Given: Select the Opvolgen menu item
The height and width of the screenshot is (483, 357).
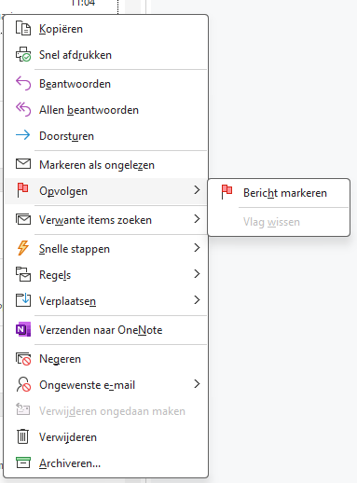Looking at the screenshot, I should click(x=106, y=191).
